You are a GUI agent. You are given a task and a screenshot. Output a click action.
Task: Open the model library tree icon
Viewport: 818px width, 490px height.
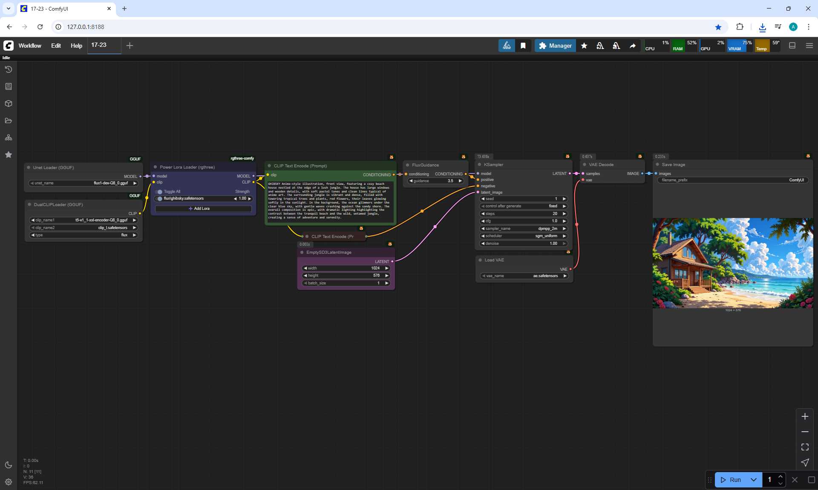[9, 138]
